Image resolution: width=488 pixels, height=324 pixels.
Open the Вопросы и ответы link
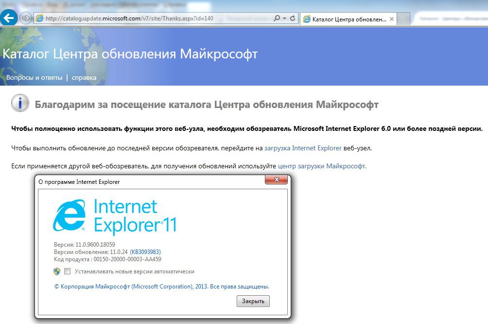tap(34, 77)
